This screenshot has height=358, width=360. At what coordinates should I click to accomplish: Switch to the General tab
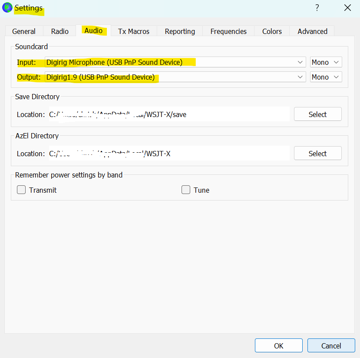tap(24, 31)
